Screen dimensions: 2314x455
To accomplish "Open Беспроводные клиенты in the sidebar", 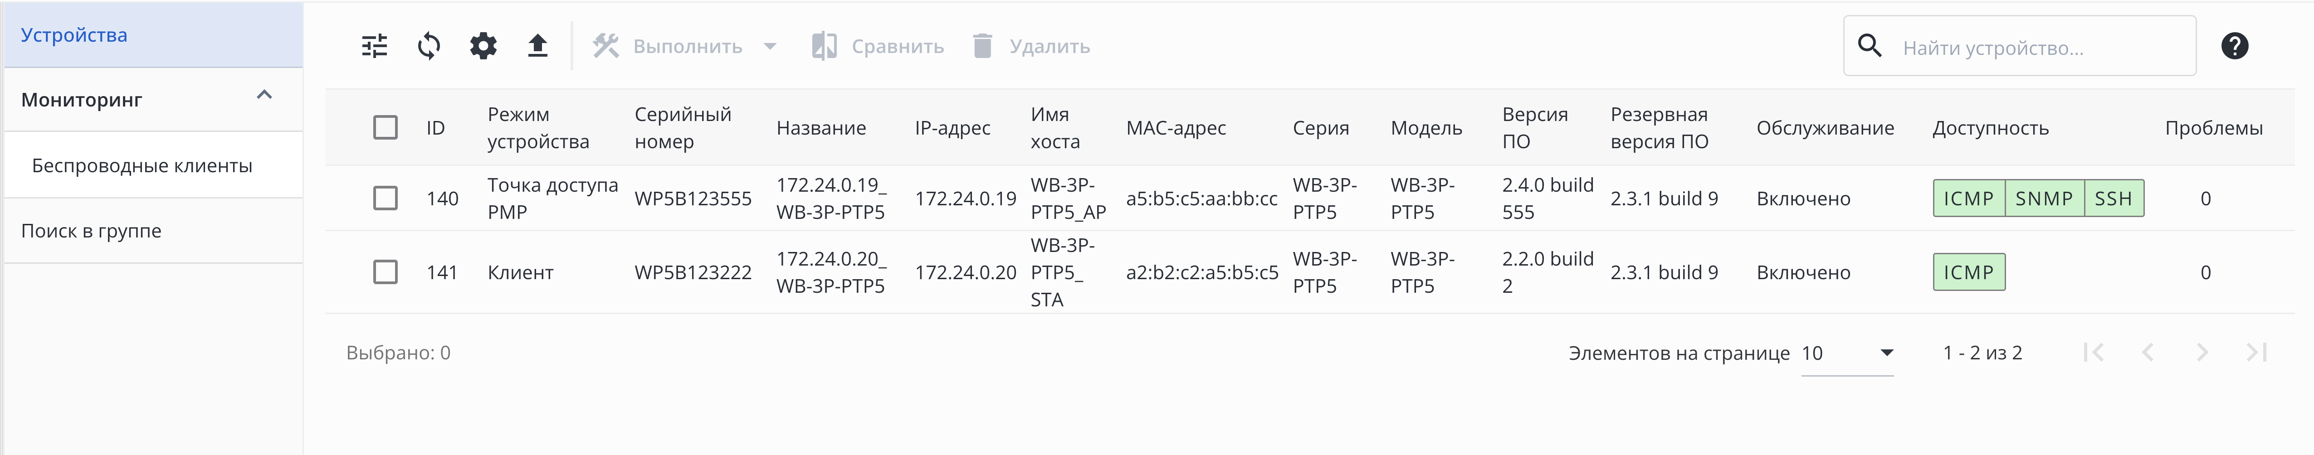I will pos(142,166).
